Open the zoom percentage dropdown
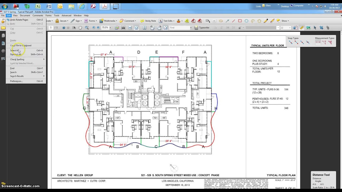This screenshot has width=342, height=192. pos(110,28)
